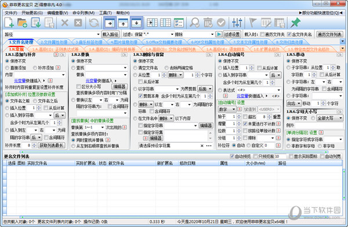
Task: Open the 过滤 保留 *.* dropdown
Action: 172,34
